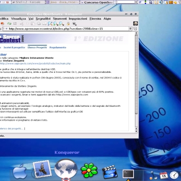Click the Security padlock toolbar icon
Screen dimensions: 181x181
click(68, 24)
